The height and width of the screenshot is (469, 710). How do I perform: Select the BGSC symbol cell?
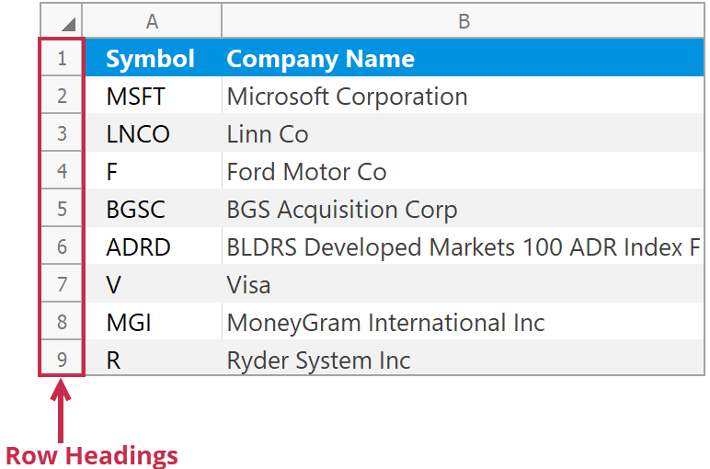point(136,210)
